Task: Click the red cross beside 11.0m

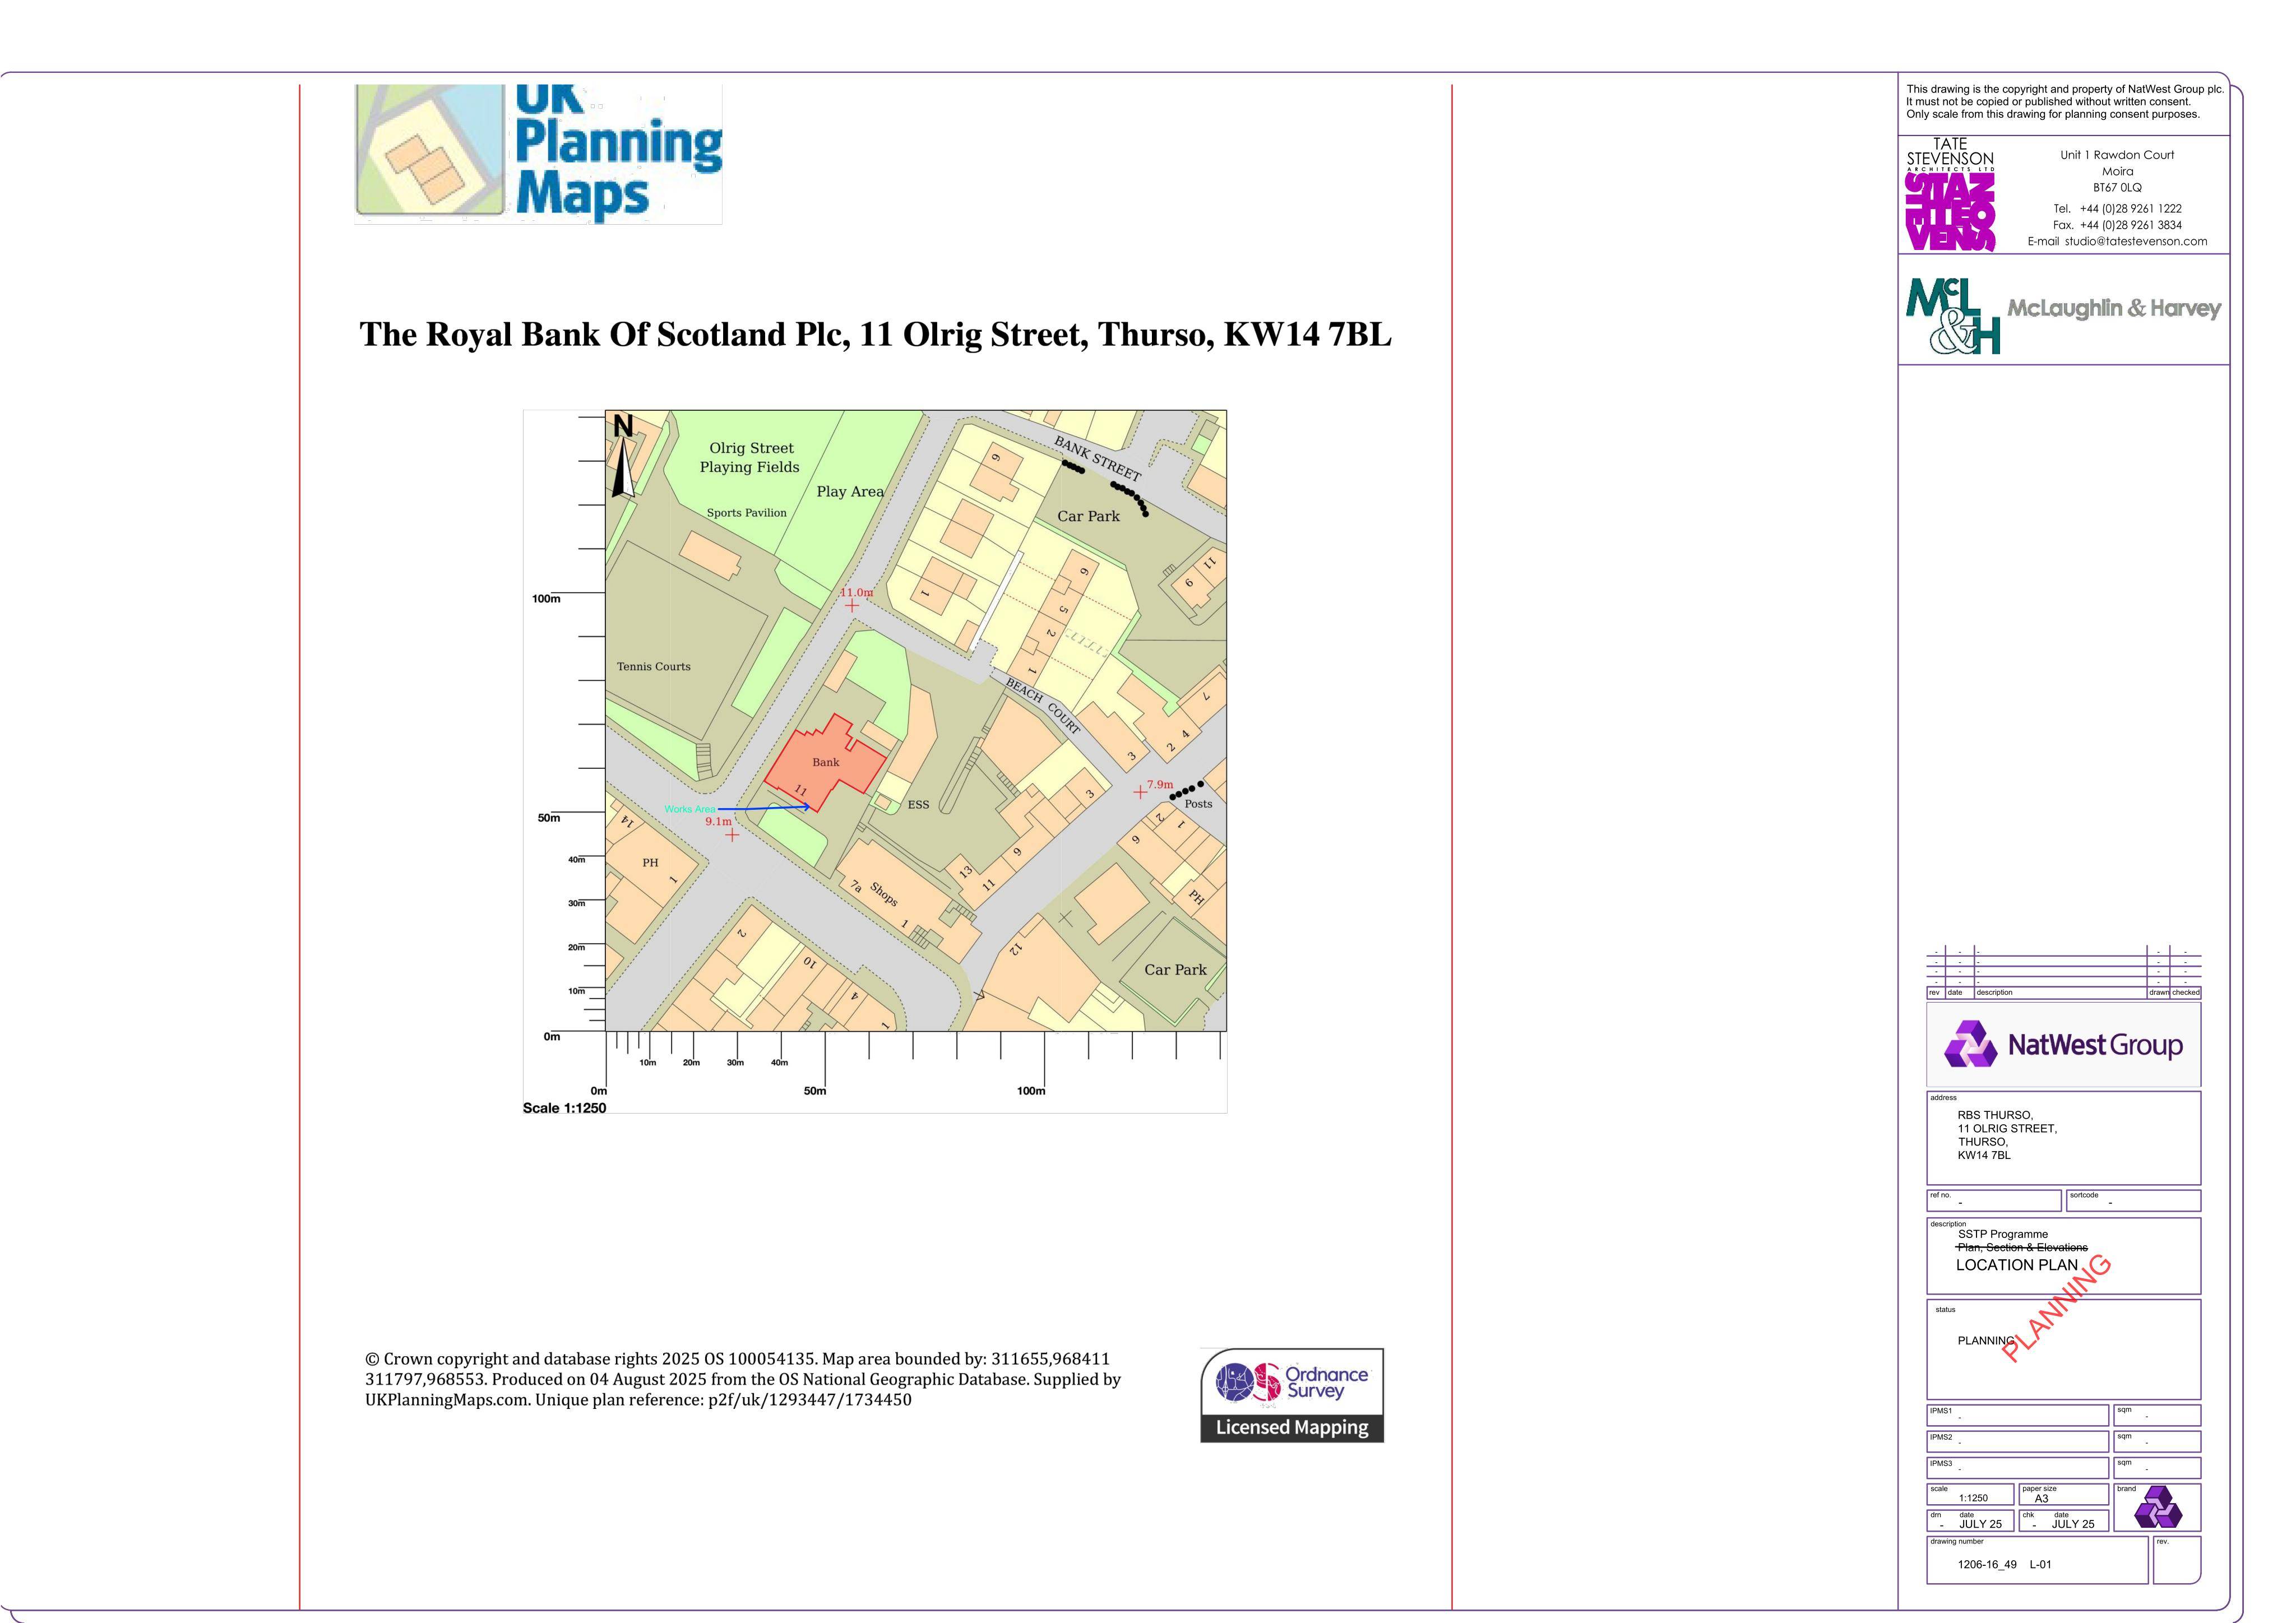Action: [851, 605]
